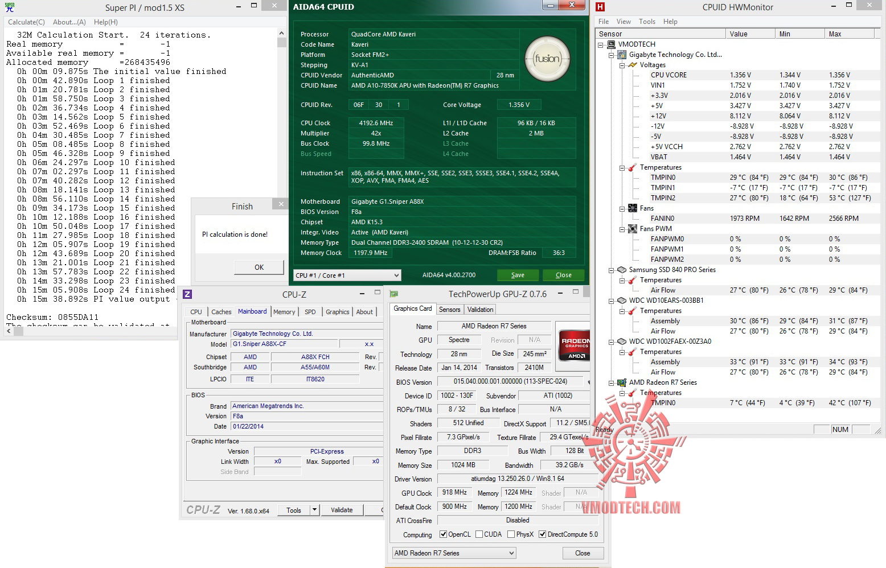This screenshot has width=886, height=568.
Task: Open the Tools menu in HWMonitor
Action: click(647, 22)
